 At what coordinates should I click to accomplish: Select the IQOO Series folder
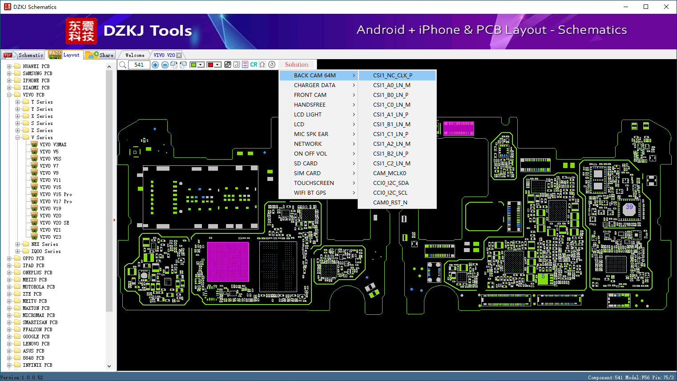pyautogui.click(x=46, y=251)
